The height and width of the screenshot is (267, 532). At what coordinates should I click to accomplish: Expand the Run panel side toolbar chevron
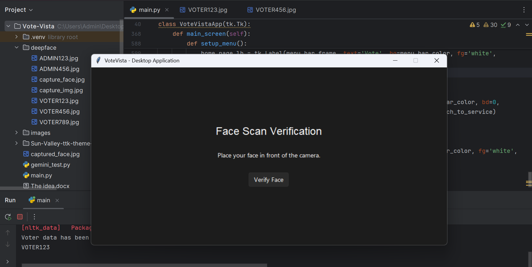point(8,262)
